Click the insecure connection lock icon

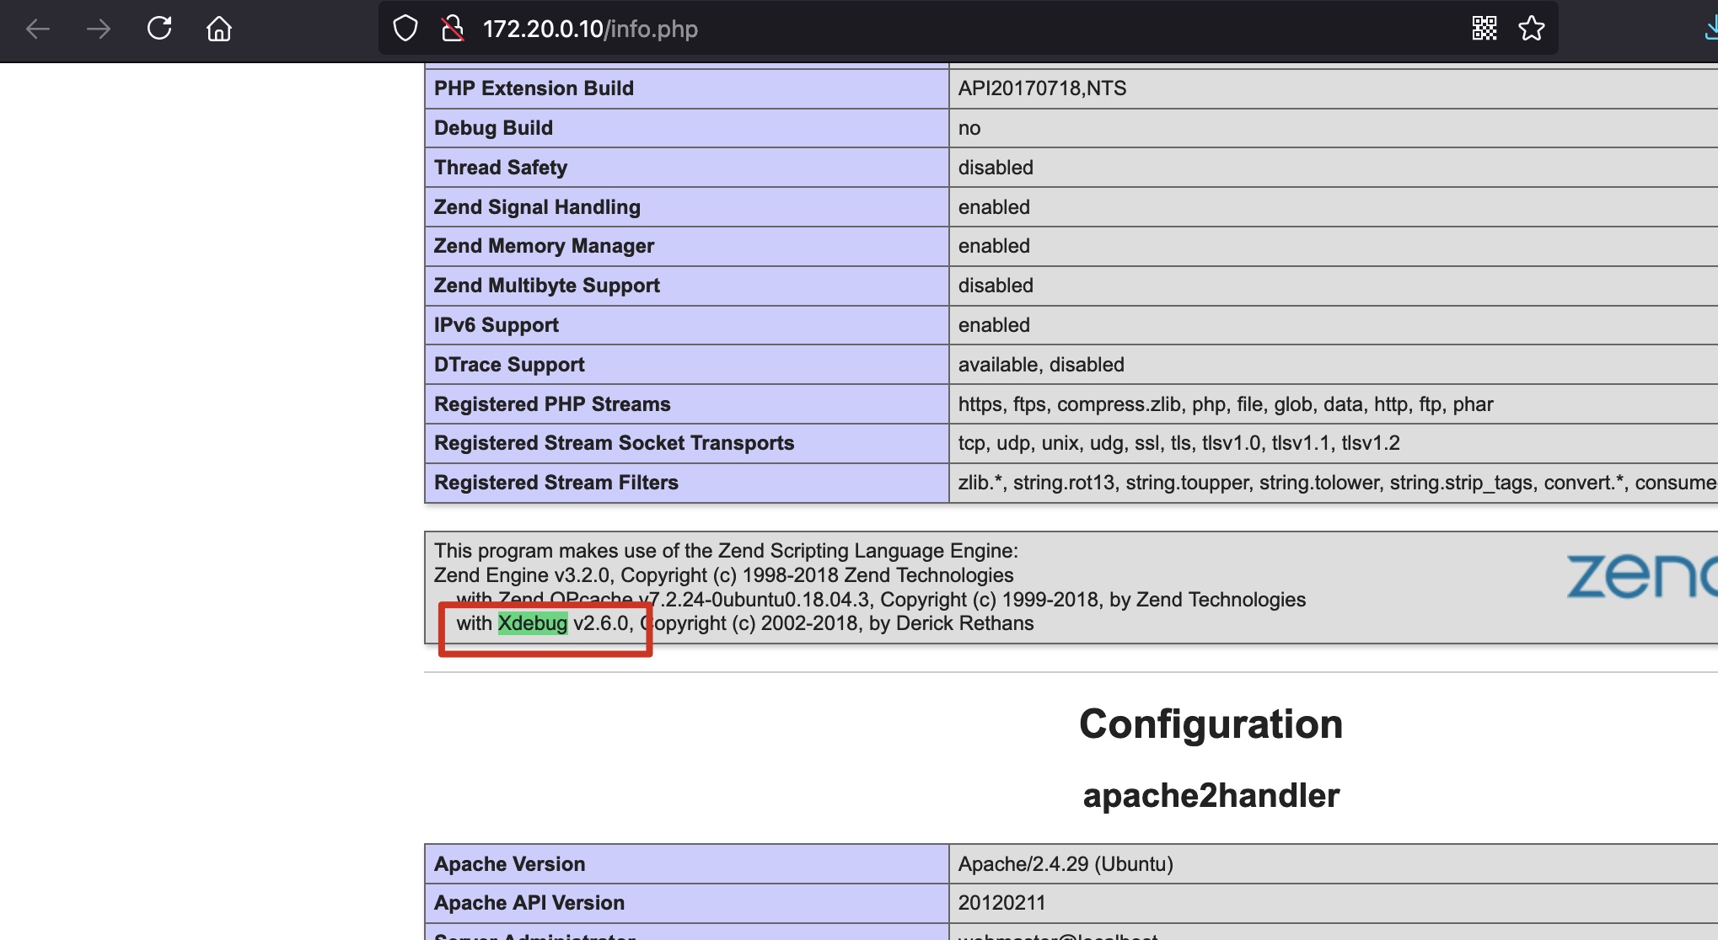(453, 29)
